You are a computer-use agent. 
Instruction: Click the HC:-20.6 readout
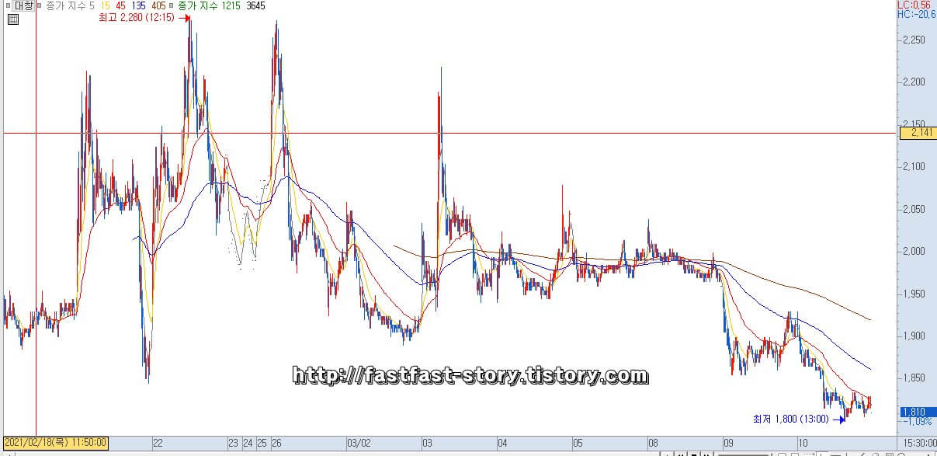(917, 14)
